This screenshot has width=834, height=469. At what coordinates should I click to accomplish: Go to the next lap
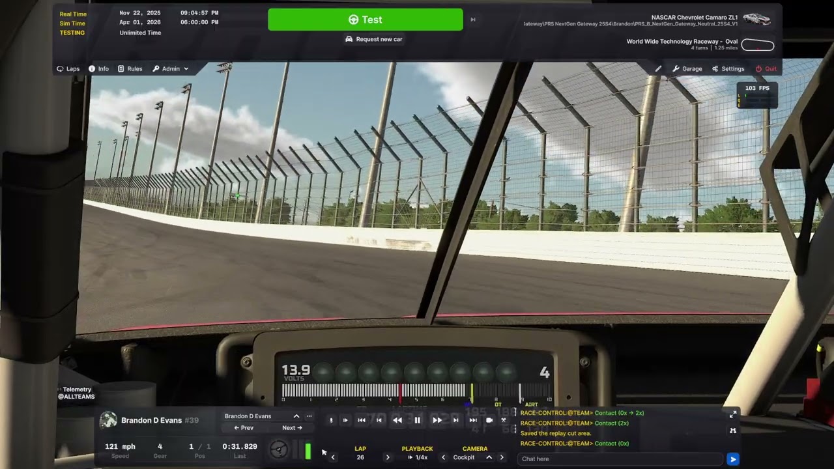[x=388, y=457]
